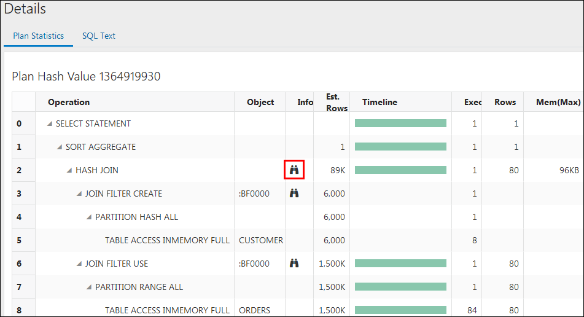584x317 pixels.
Task: Collapse PARTITION RANGE ALL node
Action: [89, 287]
